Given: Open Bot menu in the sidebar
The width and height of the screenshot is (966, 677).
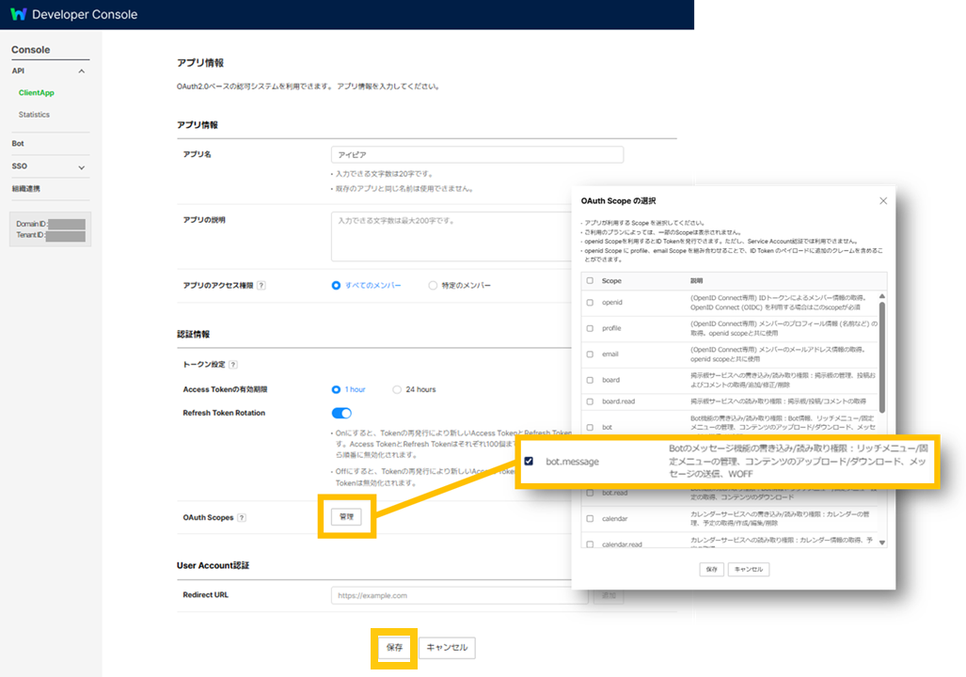Looking at the screenshot, I should coord(18,144).
